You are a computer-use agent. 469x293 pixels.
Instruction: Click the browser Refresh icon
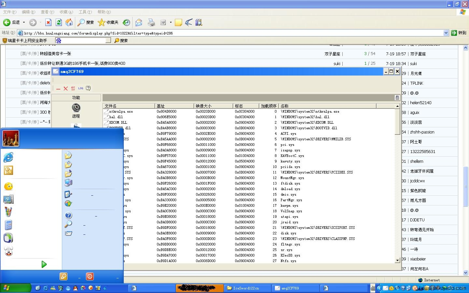(x=59, y=22)
